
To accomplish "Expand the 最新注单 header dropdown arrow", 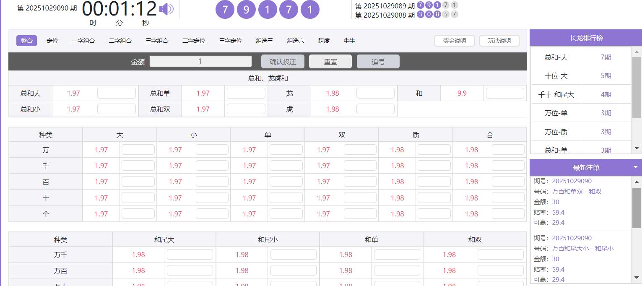I will (636, 167).
